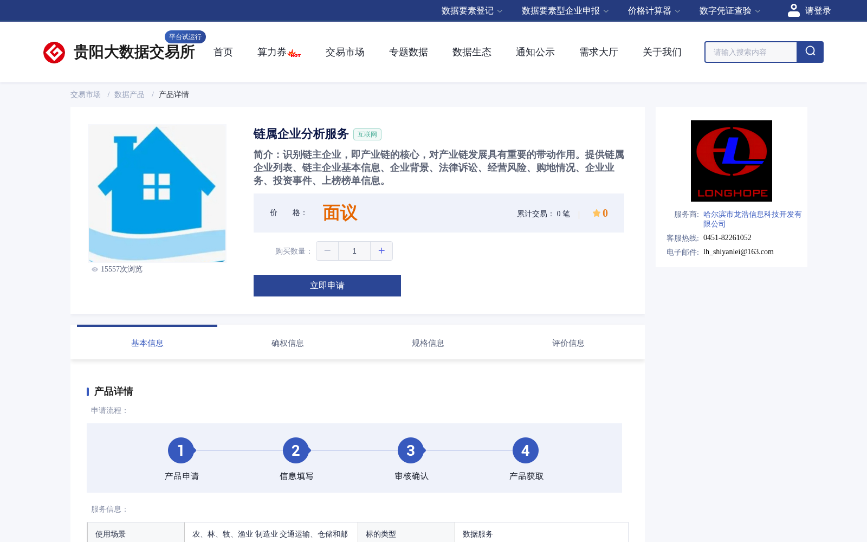
Task: Open the 首页 nav item
Action: pos(223,52)
